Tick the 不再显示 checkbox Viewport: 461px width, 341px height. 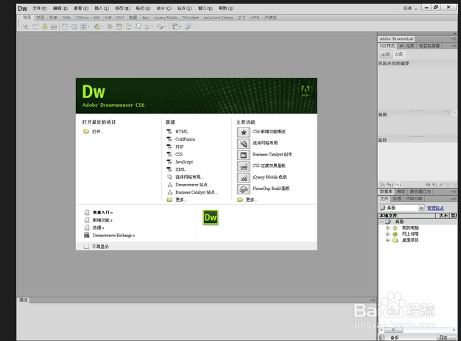click(86, 246)
